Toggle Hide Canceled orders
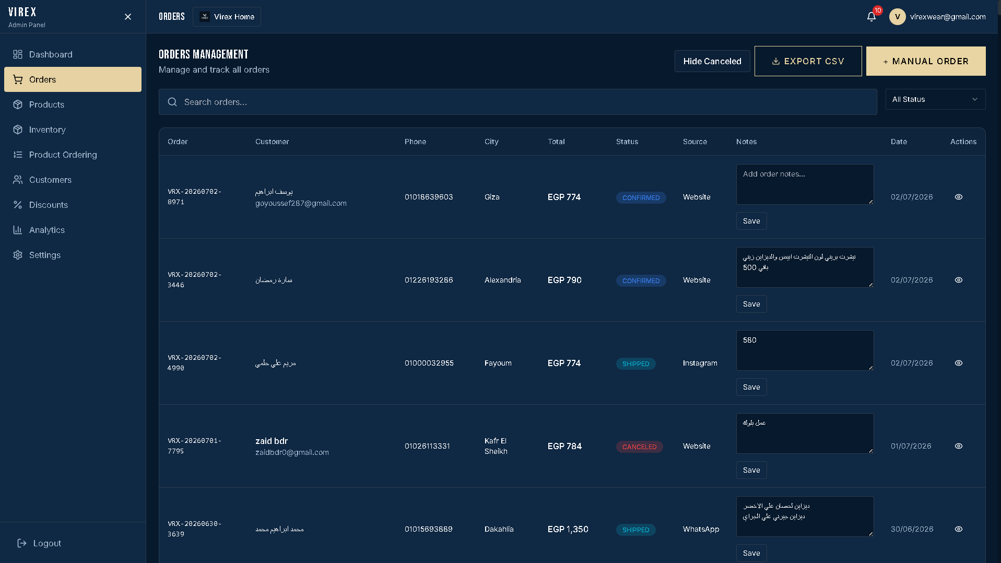Image resolution: width=1001 pixels, height=563 pixels. [712, 61]
